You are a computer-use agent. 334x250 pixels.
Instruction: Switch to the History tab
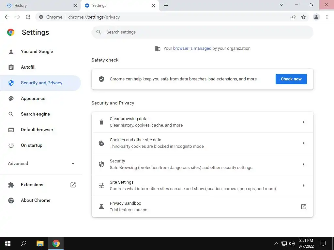[40, 6]
